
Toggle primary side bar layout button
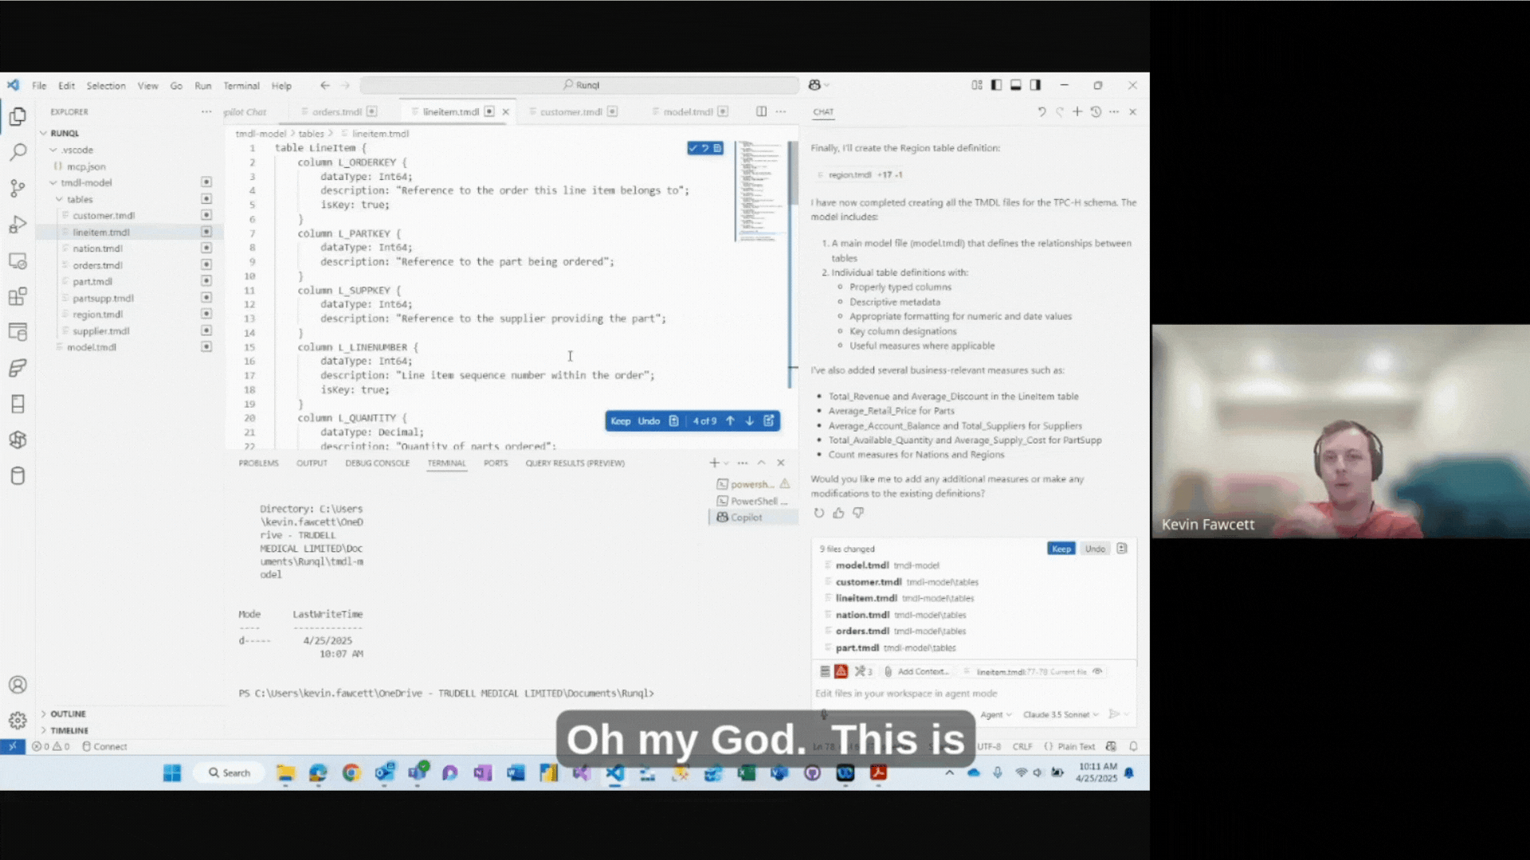coord(996,85)
